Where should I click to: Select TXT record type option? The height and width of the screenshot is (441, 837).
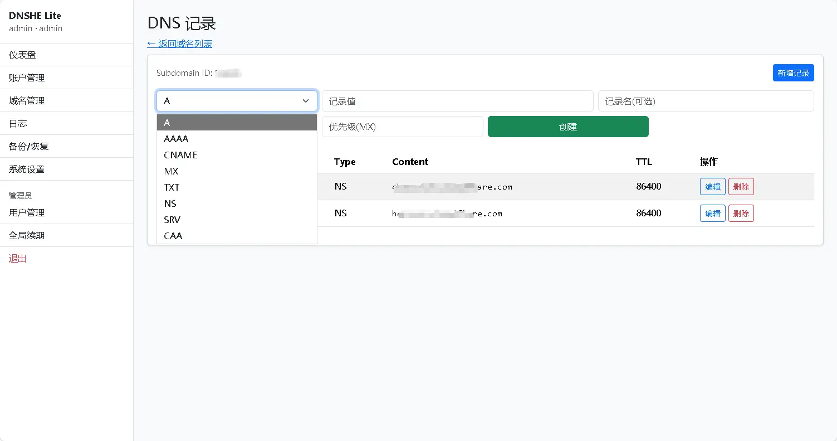pyautogui.click(x=172, y=187)
